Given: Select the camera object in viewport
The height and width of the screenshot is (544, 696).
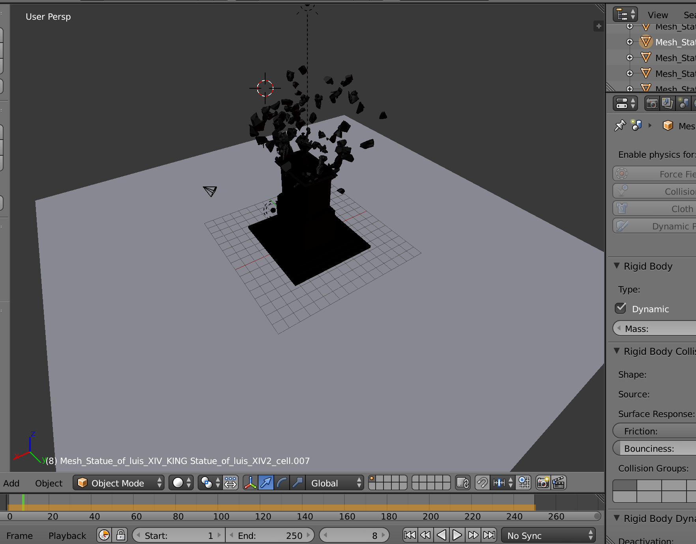Looking at the screenshot, I should coord(210,191).
